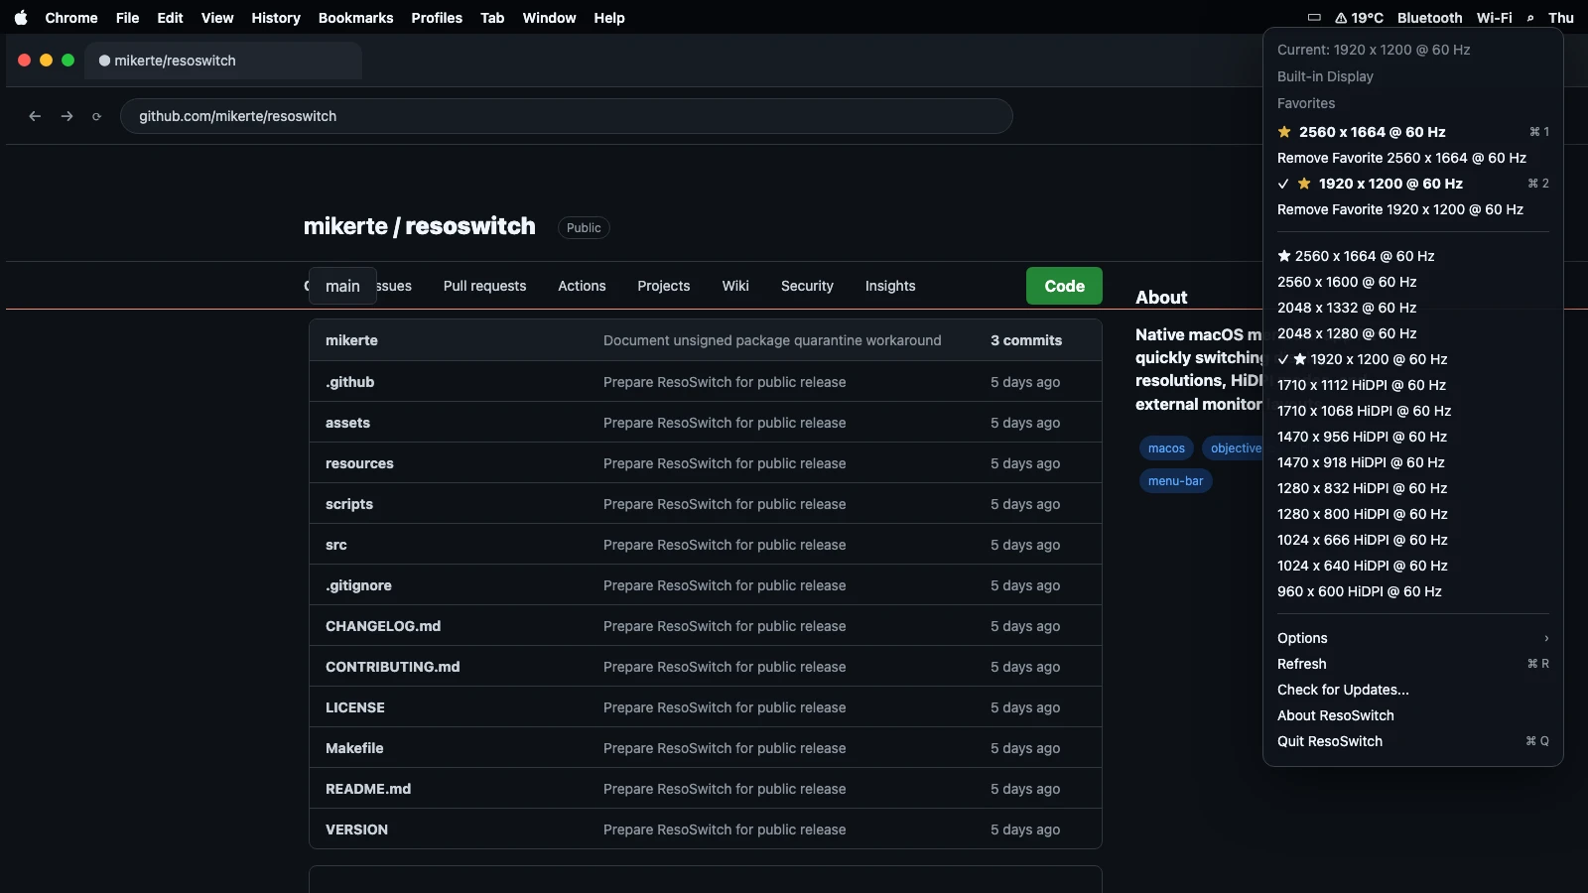Image resolution: width=1588 pixels, height=893 pixels.
Task: Open the Profiles menu
Action: 437,18
